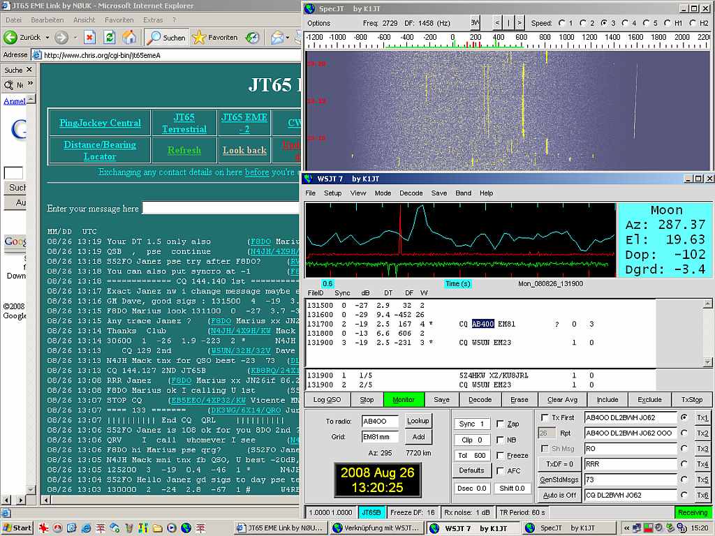This screenshot has height=536, width=715.
Task: Open the Look back link
Action: click(x=244, y=150)
